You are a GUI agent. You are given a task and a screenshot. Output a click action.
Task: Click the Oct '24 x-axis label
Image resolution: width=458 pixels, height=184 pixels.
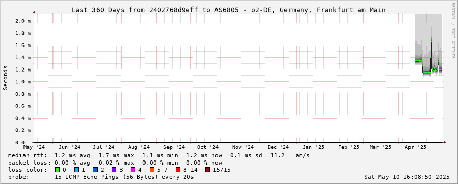(x=208, y=147)
